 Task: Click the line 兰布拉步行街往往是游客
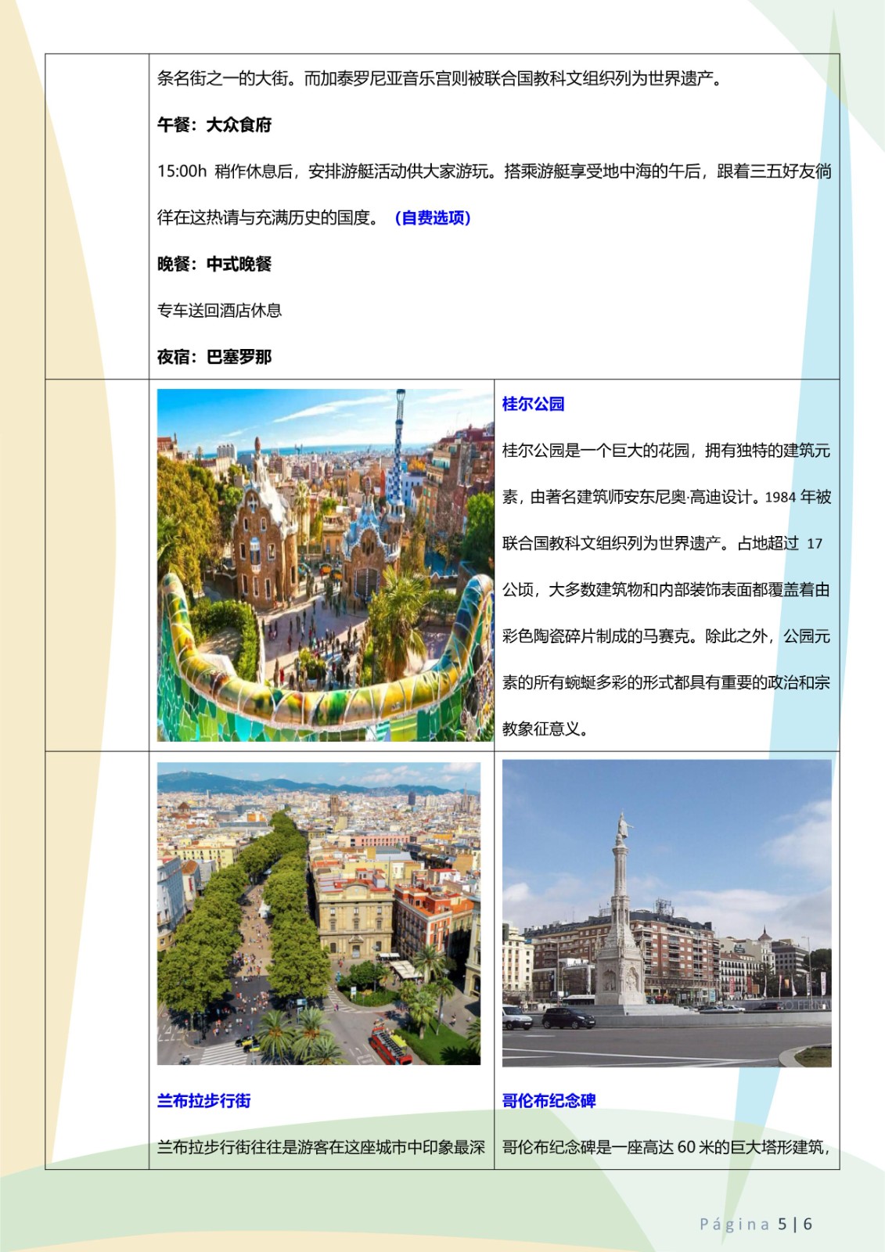322,1147
